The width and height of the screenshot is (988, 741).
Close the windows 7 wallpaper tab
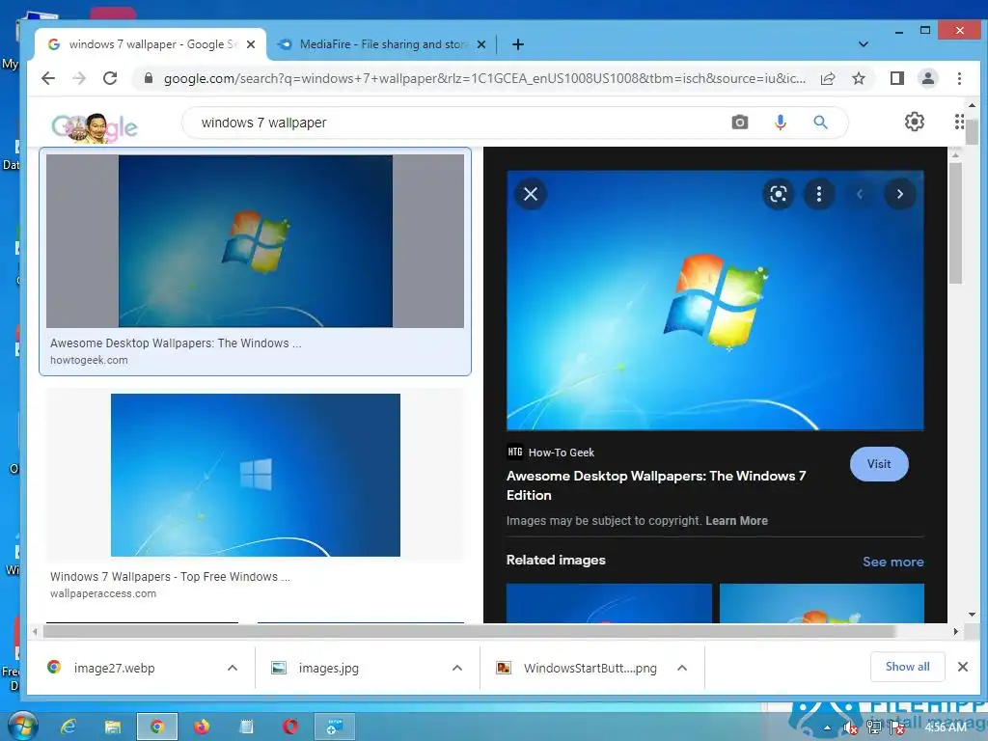[251, 44]
